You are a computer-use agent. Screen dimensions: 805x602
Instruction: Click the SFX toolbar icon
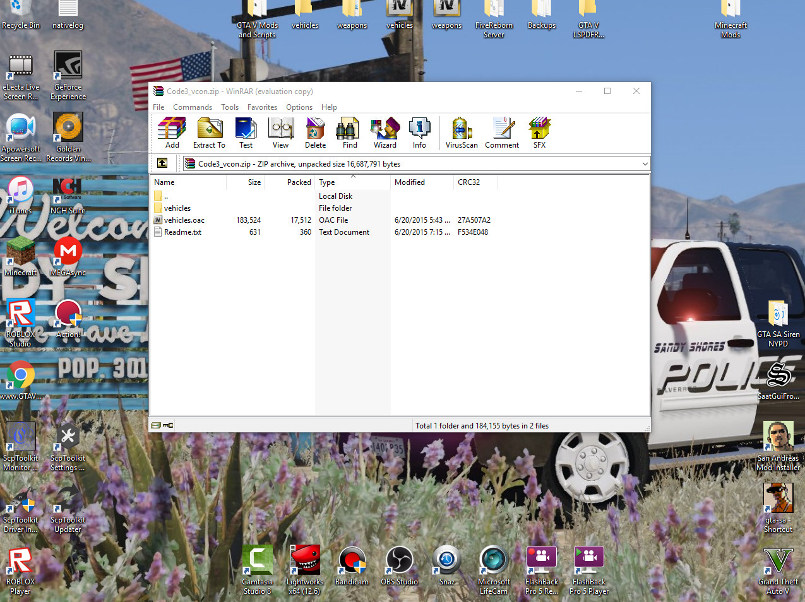pos(539,133)
